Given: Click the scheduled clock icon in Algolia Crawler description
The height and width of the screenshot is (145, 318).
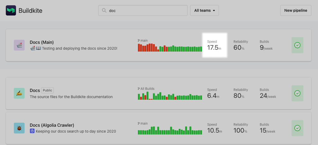Looking at the screenshot, I should click(x=32, y=131).
